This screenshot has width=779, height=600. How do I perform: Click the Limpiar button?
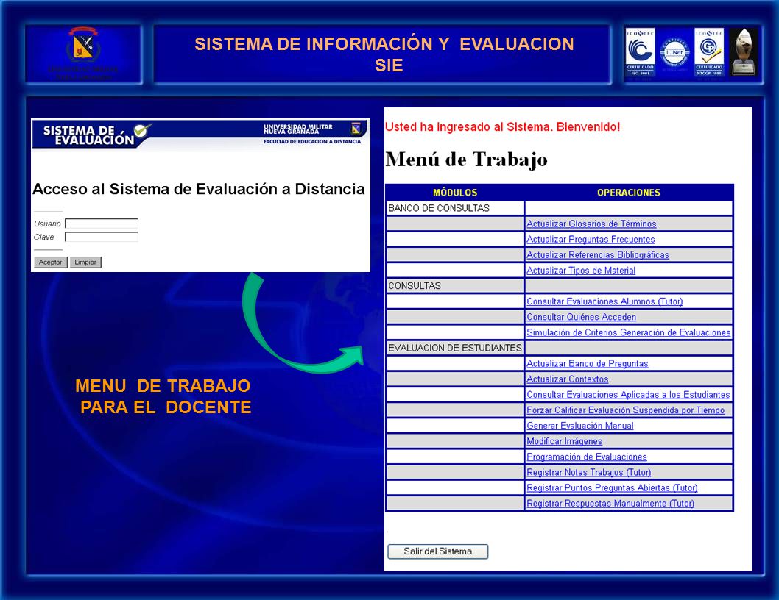click(85, 262)
